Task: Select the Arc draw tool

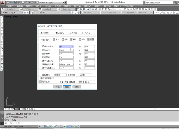Action: [2, 31]
